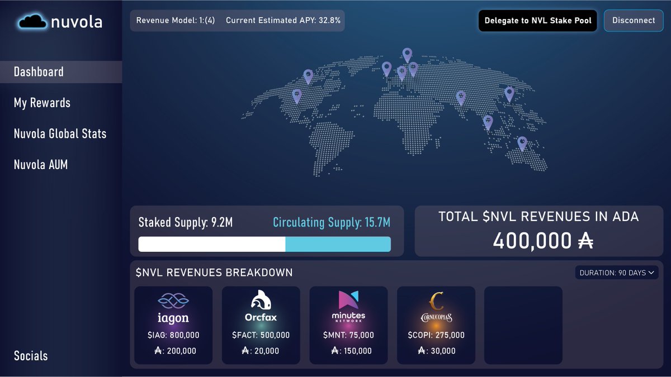Viewport: 671px width, 377px height.
Task: Go to Nuvola Global Stats
Action: click(60, 134)
